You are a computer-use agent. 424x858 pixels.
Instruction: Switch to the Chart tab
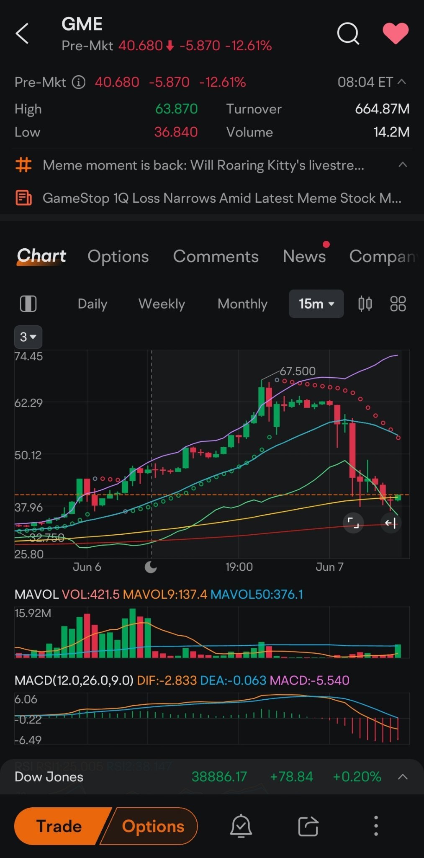coord(41,256)
